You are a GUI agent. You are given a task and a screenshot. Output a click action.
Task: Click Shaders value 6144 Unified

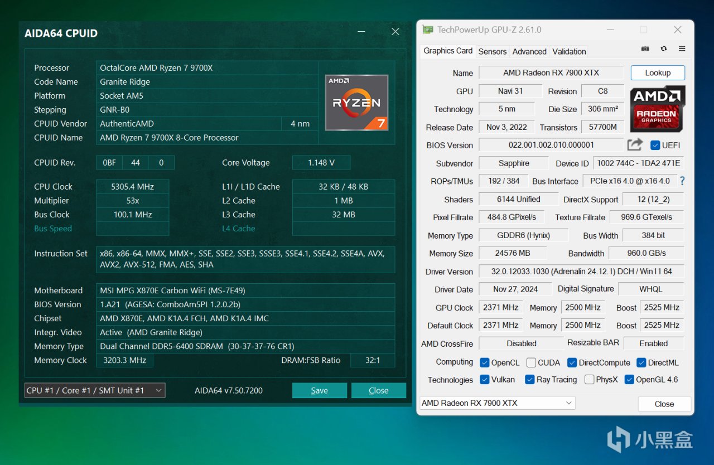click(x=518, y=199)
